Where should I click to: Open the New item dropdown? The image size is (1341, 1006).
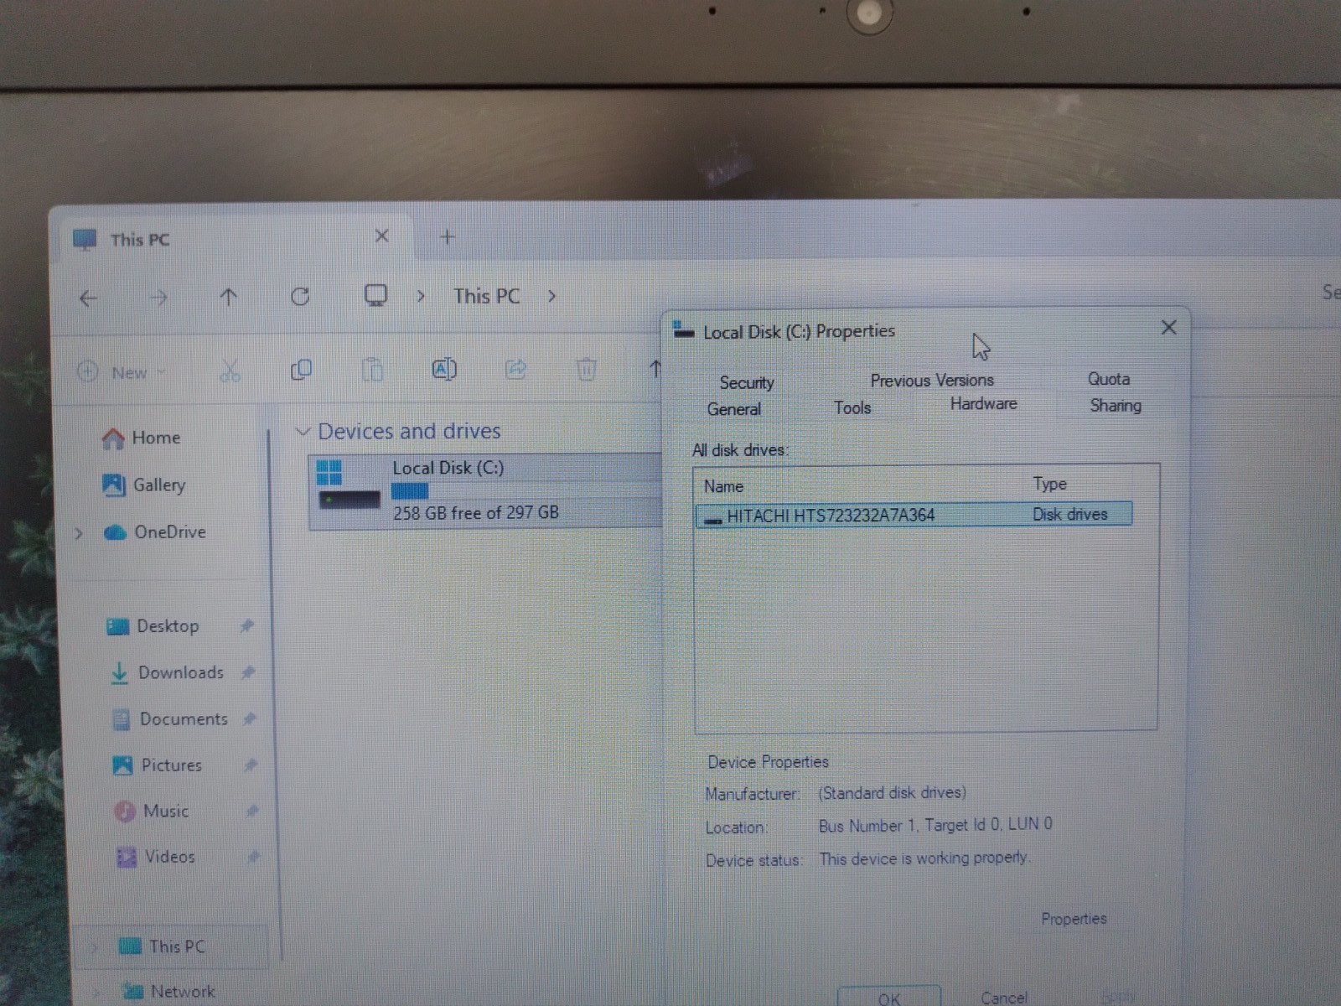[x=122, y=372]
